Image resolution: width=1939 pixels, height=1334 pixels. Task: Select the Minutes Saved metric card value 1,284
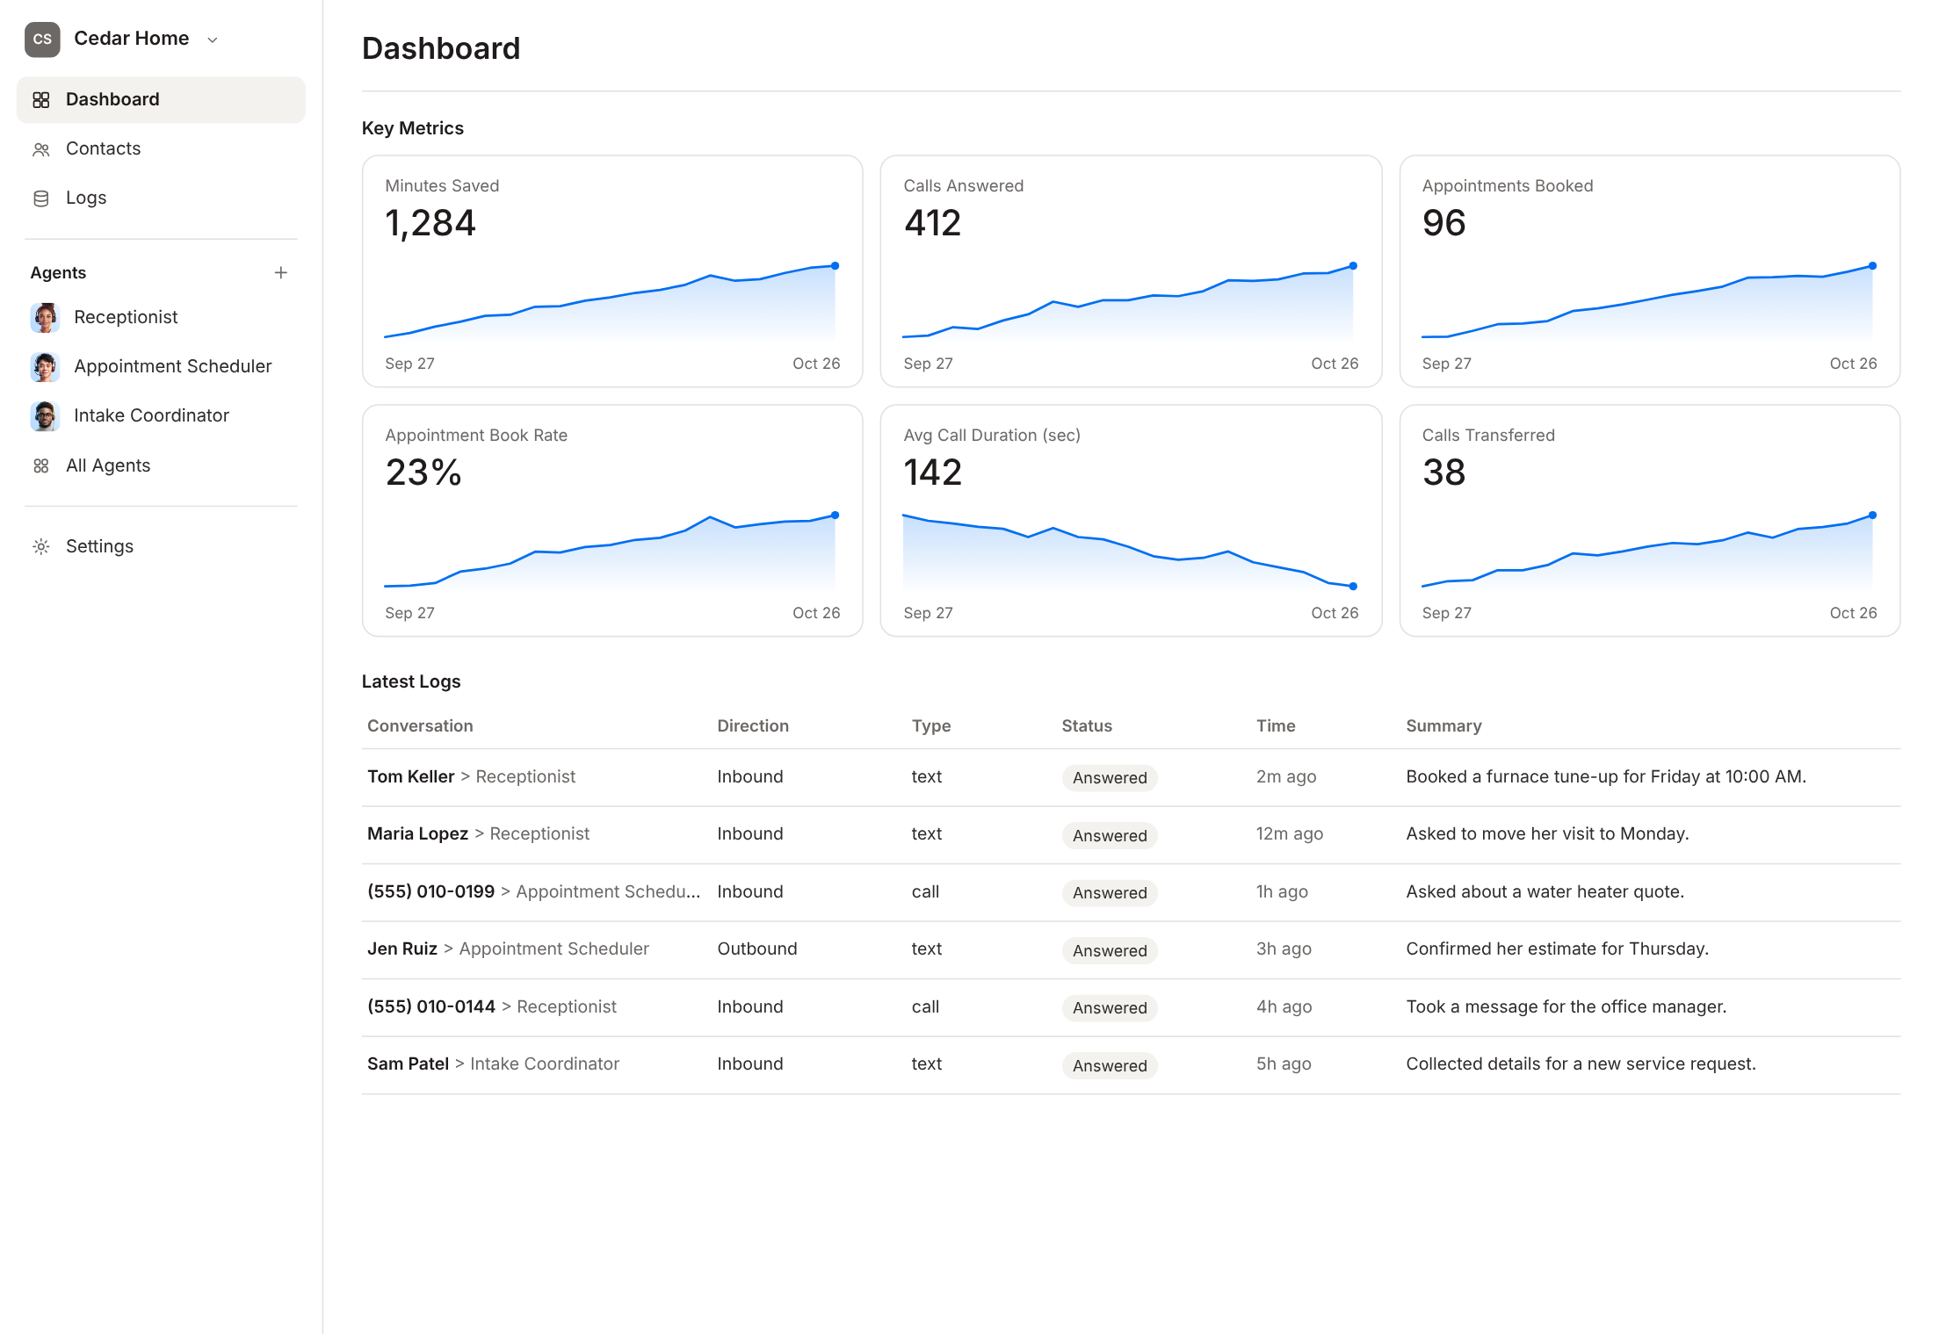coord(430,223)
